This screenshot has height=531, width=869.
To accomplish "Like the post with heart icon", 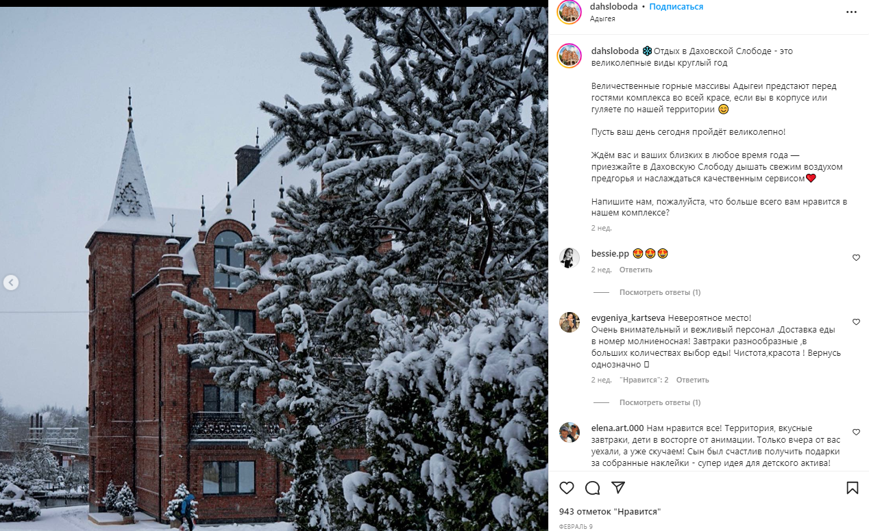I will click(567, 488).
